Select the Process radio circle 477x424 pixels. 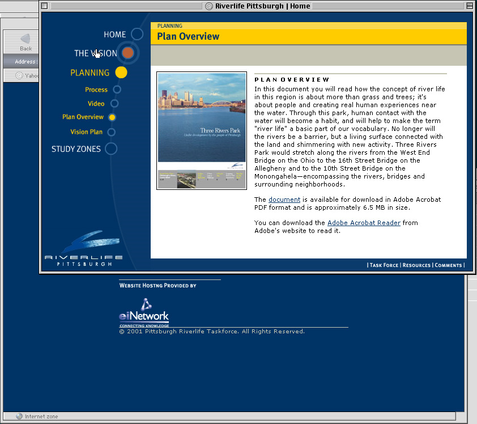click(x=117, y=90)
